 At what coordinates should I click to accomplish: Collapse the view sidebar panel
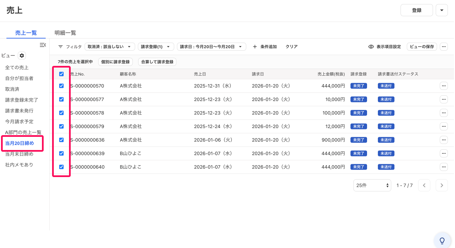[43, 45]
